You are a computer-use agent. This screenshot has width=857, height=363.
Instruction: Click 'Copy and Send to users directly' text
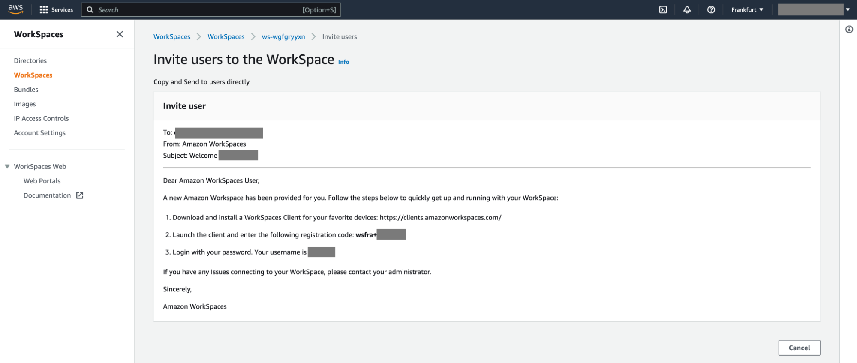[201, 82]
